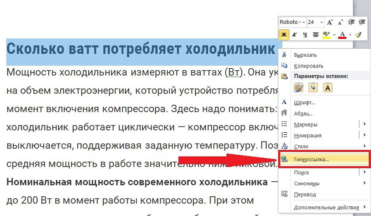Click the hyperlink globe icon

pyautogui.click(x=284, y=159)
